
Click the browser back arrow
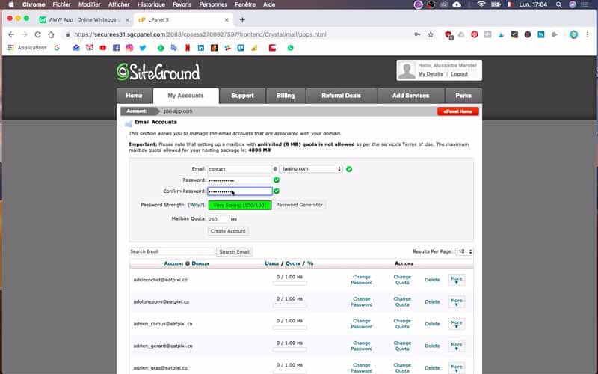[x=11, y=34]
